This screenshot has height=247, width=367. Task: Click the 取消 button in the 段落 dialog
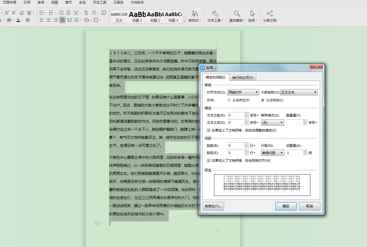310,206
